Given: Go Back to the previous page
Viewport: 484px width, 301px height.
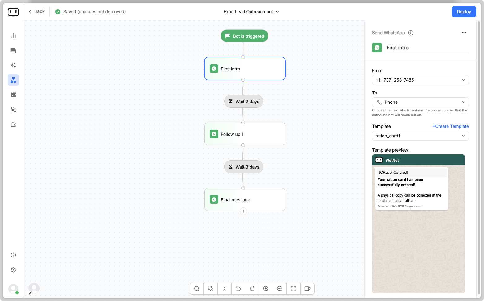Looking at the screenshot, I should tap(36, 11).
